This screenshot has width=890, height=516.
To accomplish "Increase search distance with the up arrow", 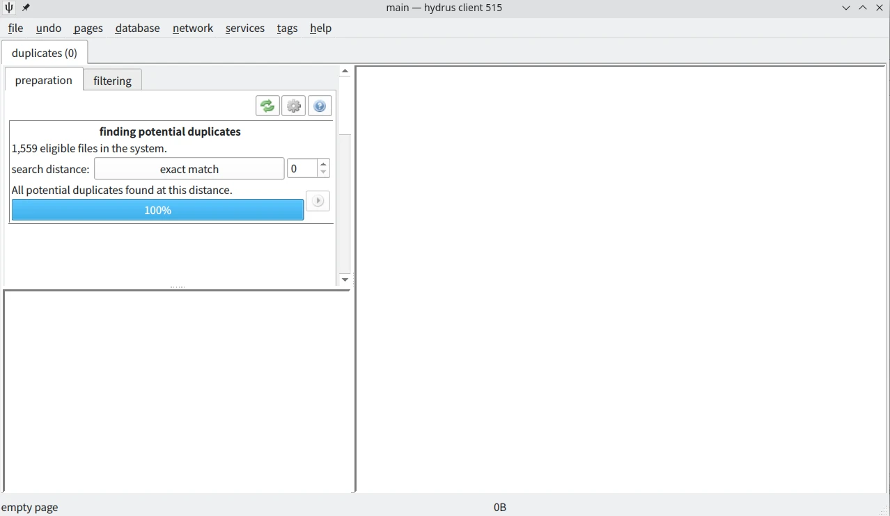I will (x=323, y=164).
